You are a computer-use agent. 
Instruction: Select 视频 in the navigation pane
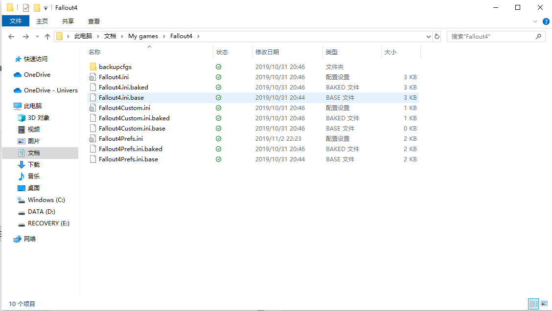[x=34, y=130]
